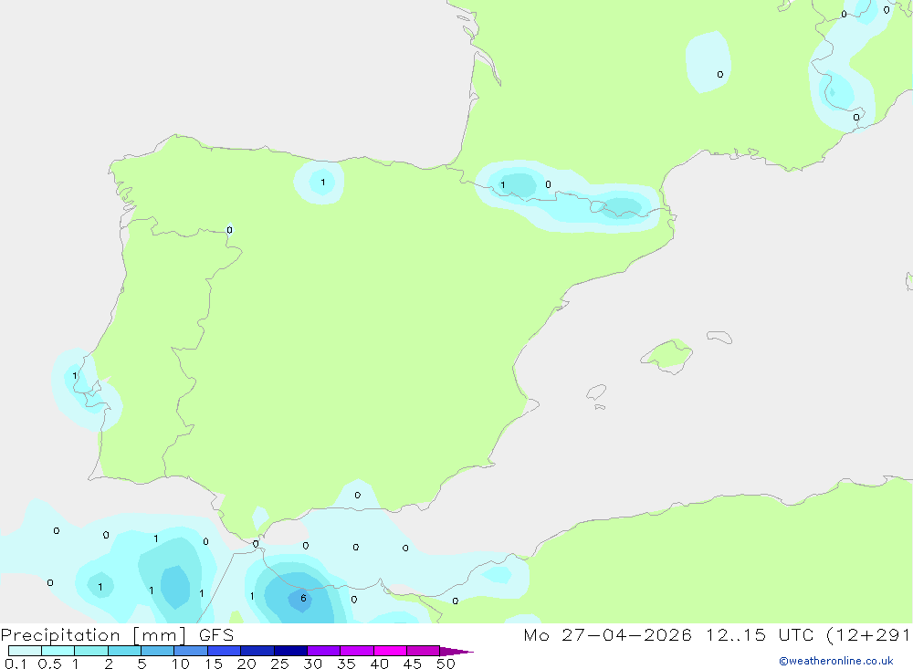Select the 0.5–1 mm light cyan legend swatch
The height and width of the screenshot is (669, 913).
click(58, 651)
